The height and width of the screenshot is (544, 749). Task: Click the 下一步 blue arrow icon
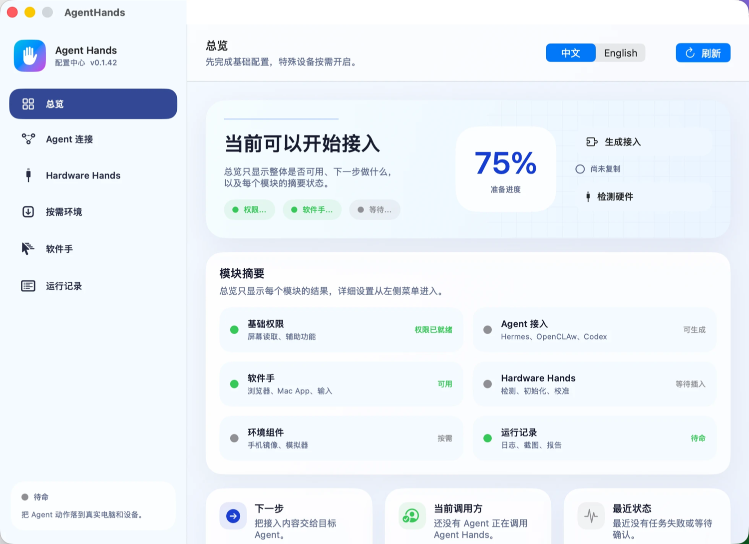pos(233,516)
